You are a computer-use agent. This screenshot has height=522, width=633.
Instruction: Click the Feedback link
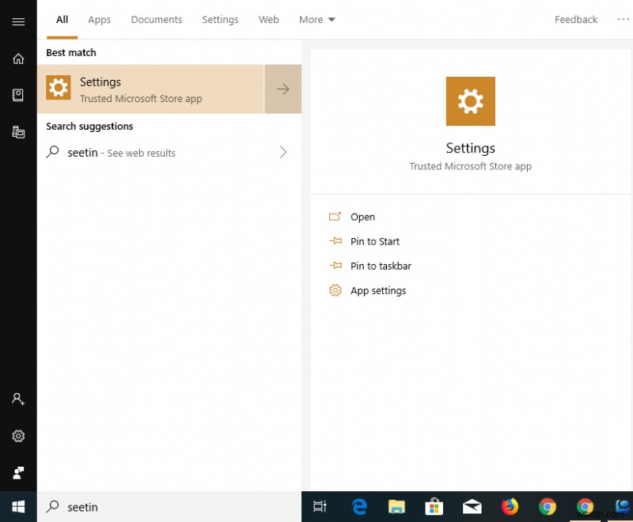[576, 19]
